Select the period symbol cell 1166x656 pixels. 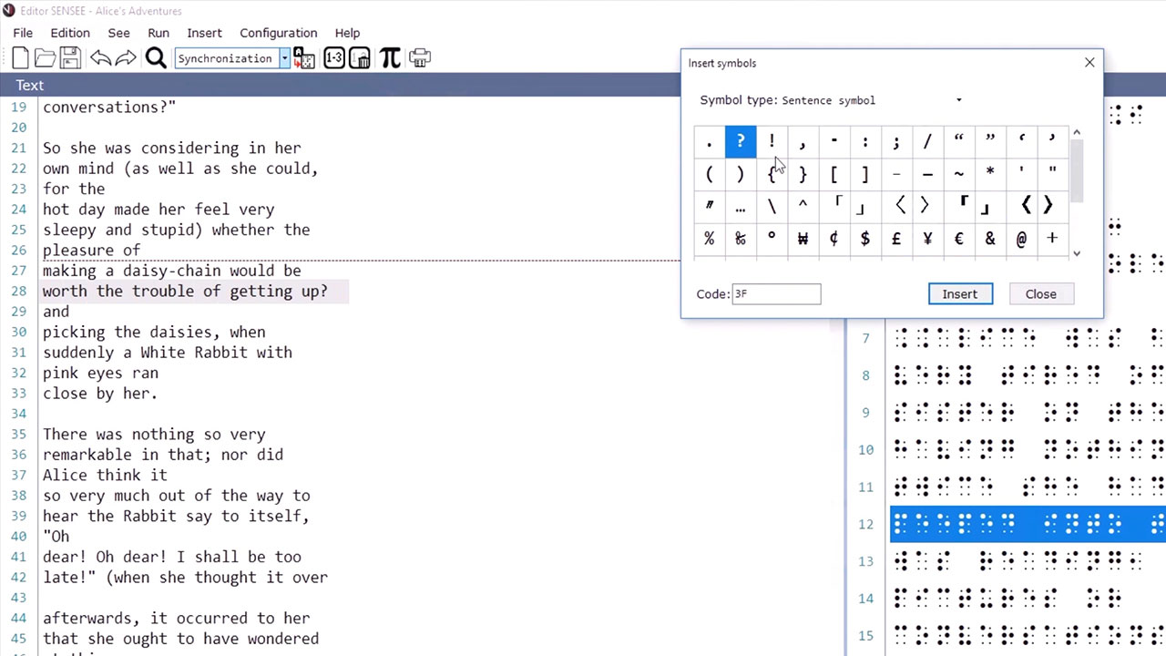point(709,141)
